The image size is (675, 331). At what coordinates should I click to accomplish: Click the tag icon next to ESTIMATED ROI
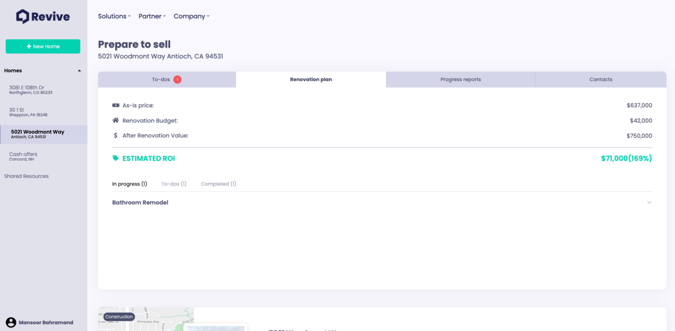[115, 158]
